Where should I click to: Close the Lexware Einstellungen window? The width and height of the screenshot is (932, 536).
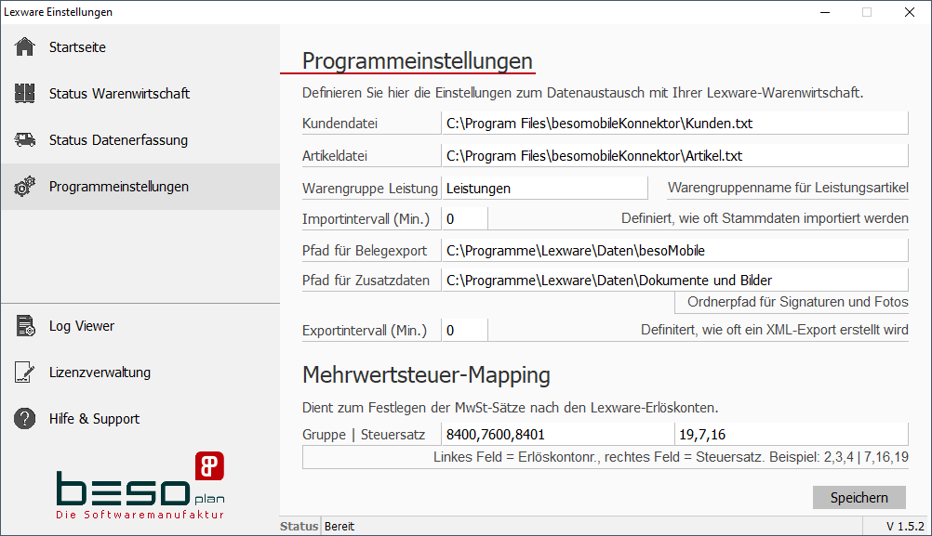910,12
